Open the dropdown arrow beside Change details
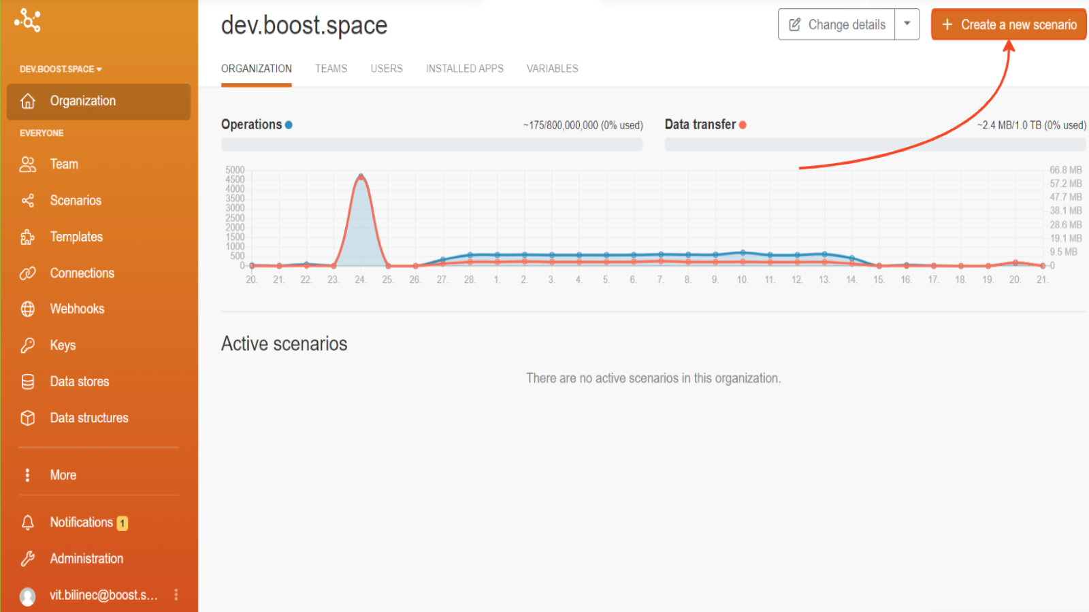This screenshot has height=612, width=1089. (x=907, y=24)
